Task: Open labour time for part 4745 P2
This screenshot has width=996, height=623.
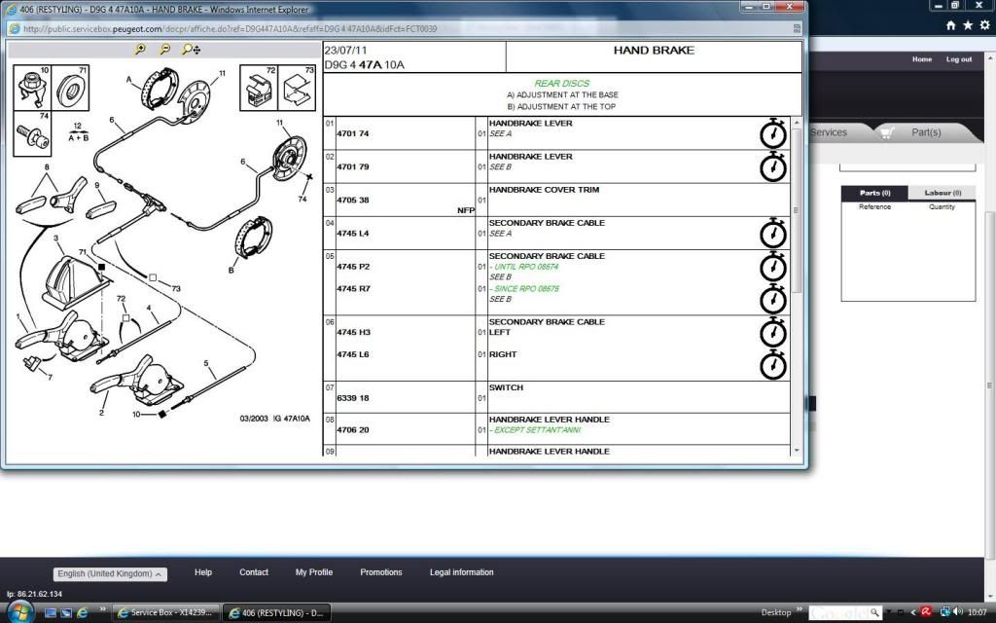Action: 773,267
